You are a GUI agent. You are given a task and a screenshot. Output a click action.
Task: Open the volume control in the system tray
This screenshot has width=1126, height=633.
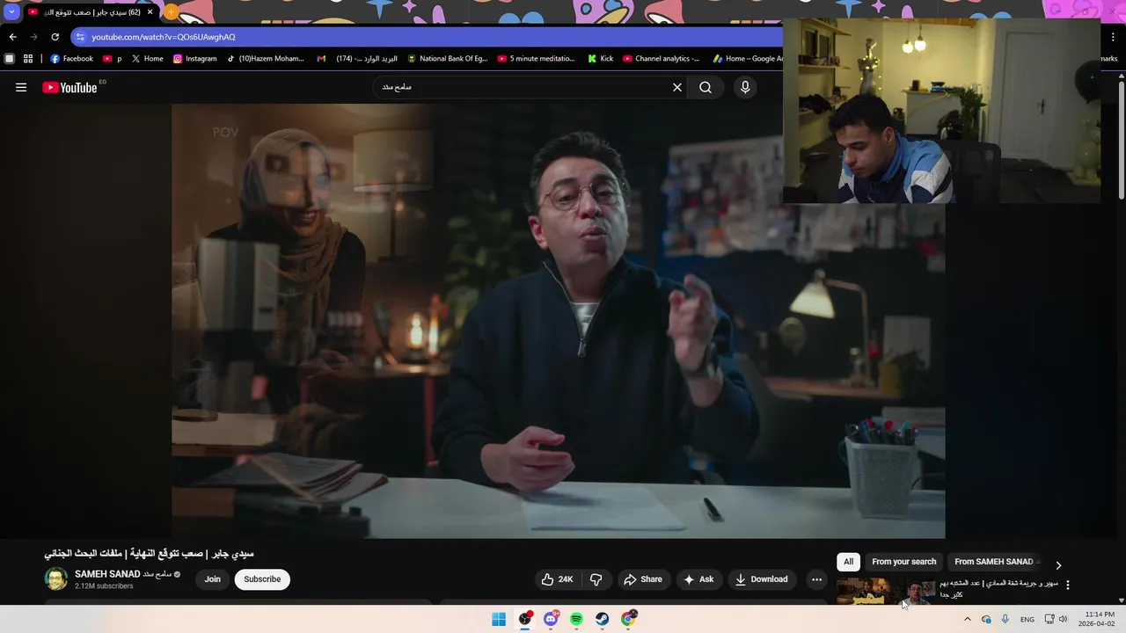(1063, 619)
